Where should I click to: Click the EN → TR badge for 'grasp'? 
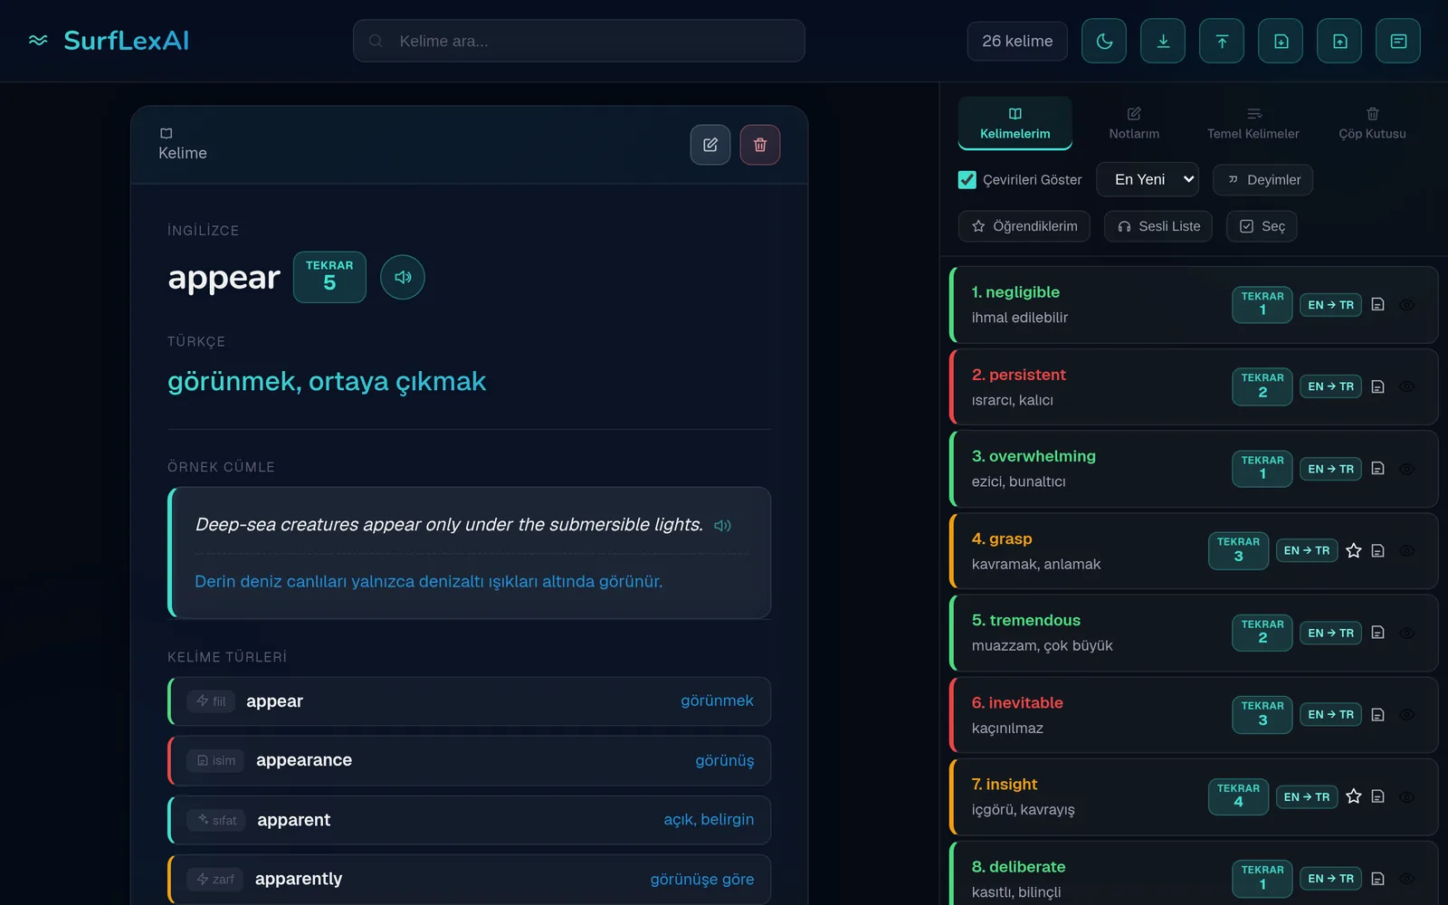[1307, 550]
